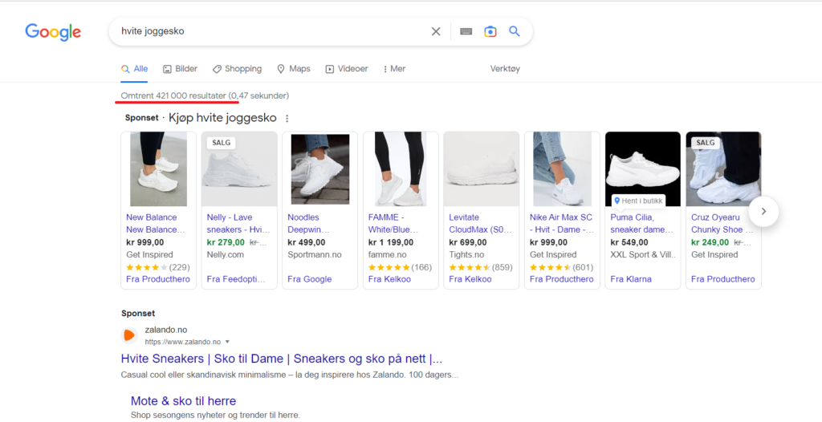Click Fra Kelkoo under the Levitate card

coord(470,279)
